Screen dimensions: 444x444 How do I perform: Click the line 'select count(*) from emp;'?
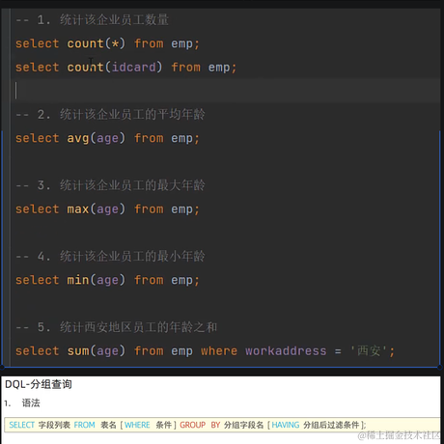tap(107, 43)
